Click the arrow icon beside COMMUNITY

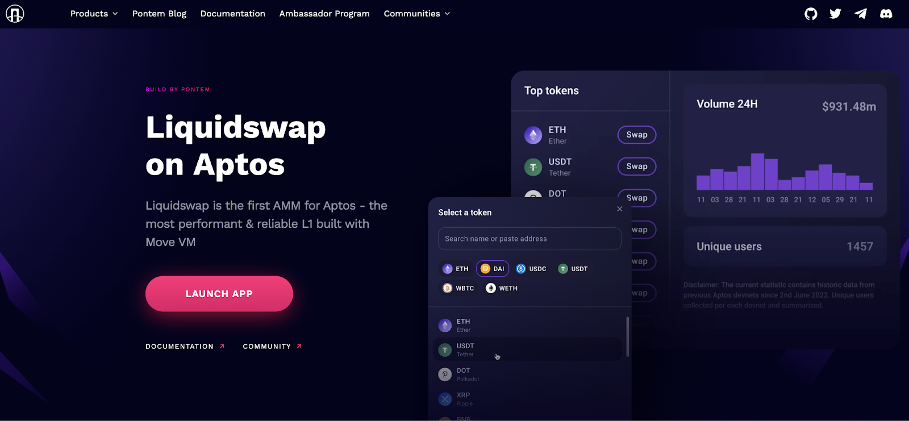click(x=299, y=346)
